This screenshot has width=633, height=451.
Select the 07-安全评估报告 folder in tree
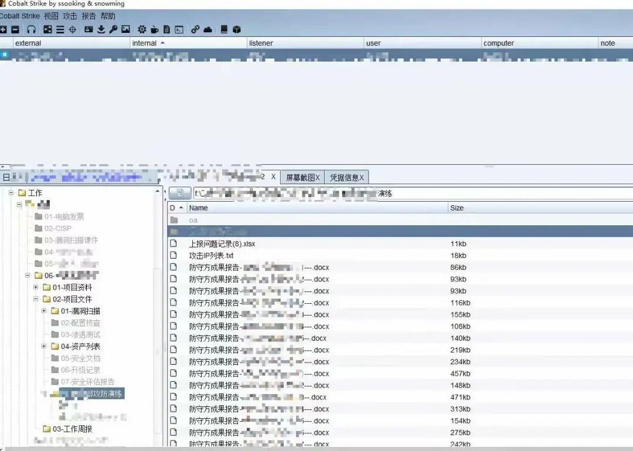83,382
